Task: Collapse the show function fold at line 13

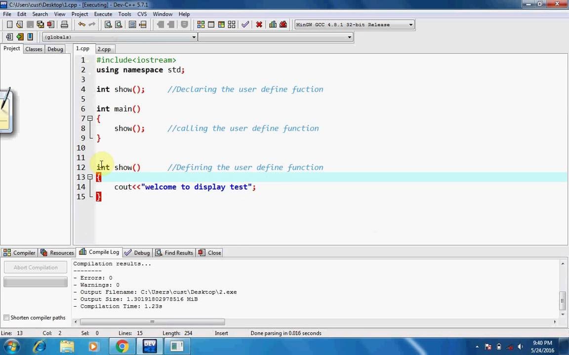Action: click(x=90, y=177)
